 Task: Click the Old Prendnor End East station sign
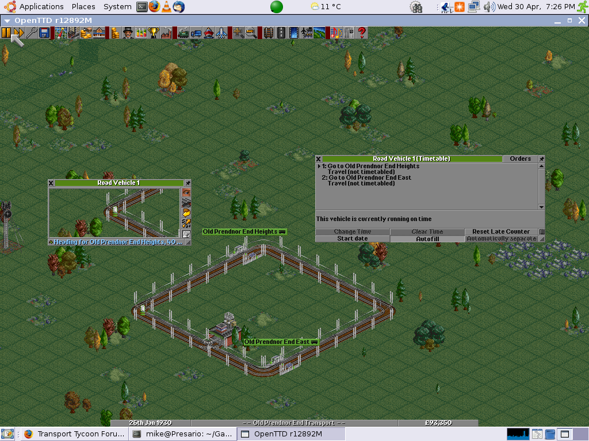pos(281,342)
